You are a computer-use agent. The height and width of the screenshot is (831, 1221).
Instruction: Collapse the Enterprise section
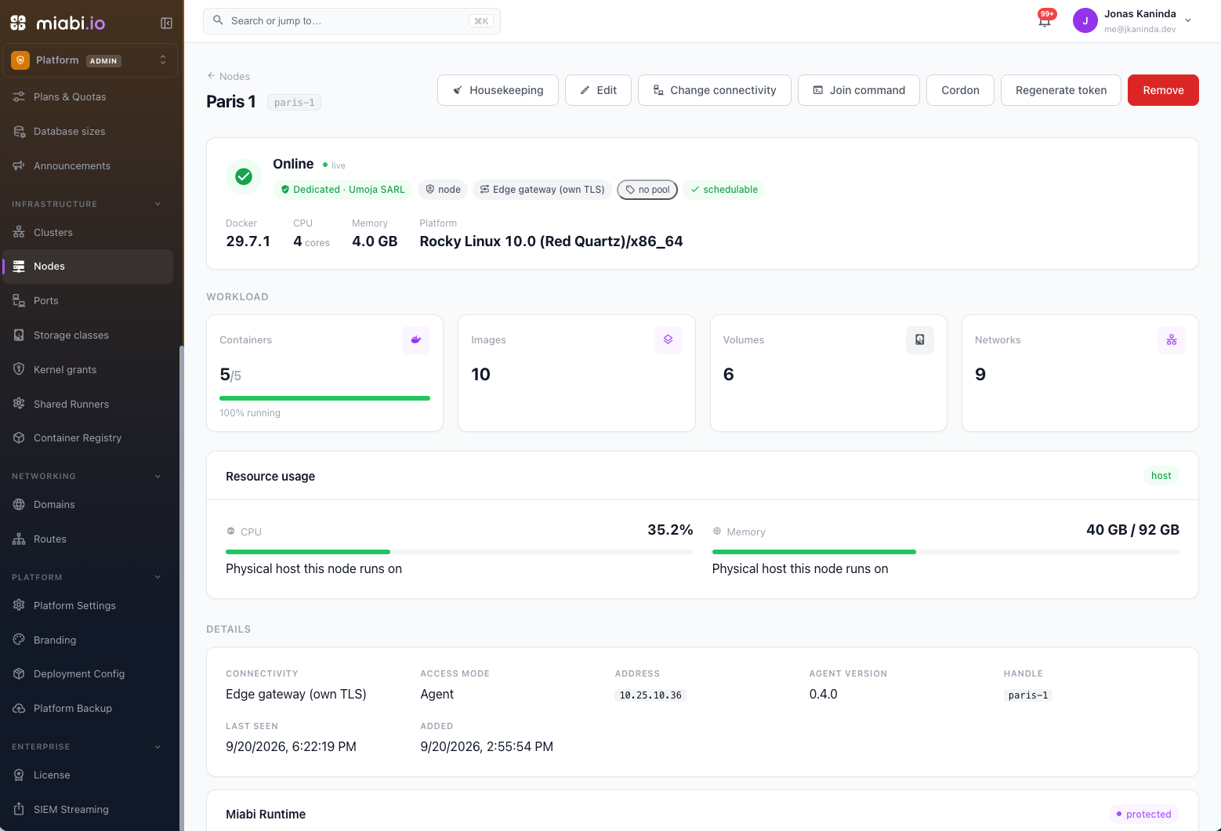(158, 746)
